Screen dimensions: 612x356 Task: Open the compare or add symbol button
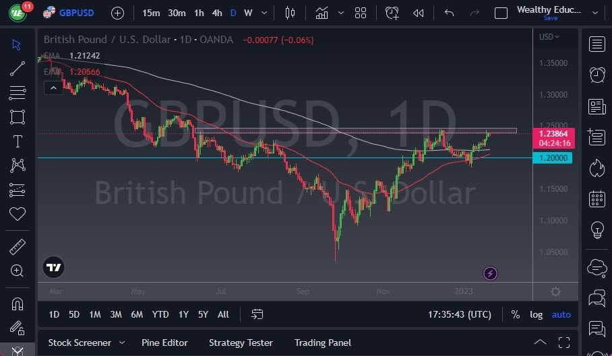click(117, 13)
